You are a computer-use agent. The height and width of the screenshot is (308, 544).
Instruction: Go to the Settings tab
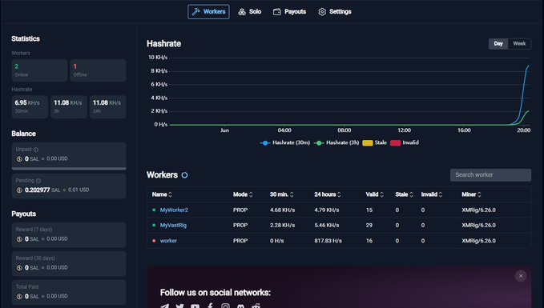pyautogui.click(x=334, y=12)
